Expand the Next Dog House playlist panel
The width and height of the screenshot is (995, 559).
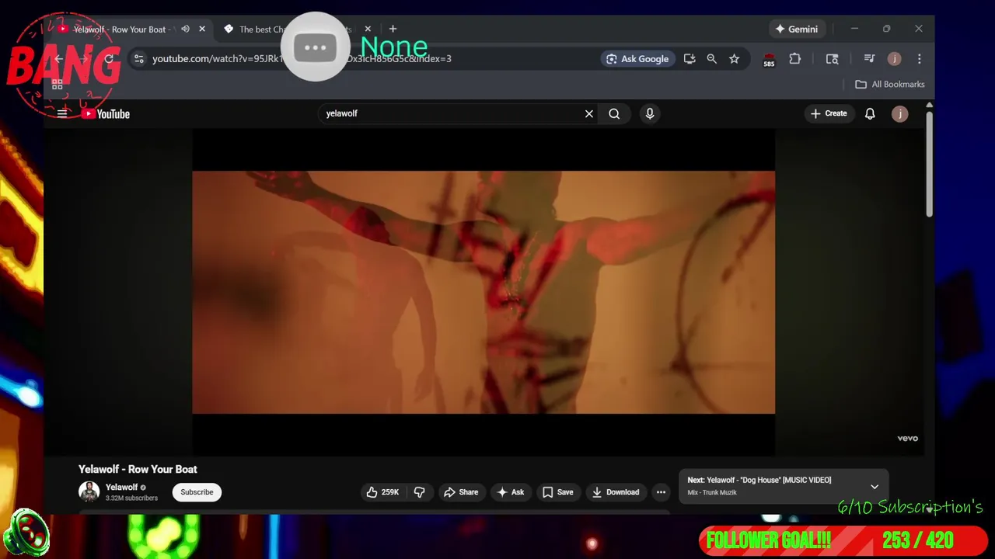(x=875, y=487)
